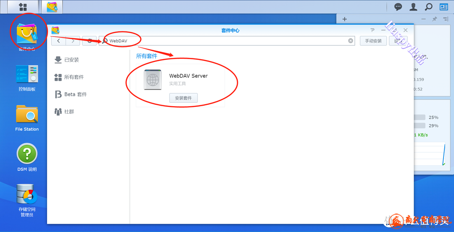Focus the package search field
This screenshot has height=232, width=454.
tap(227, 41)
